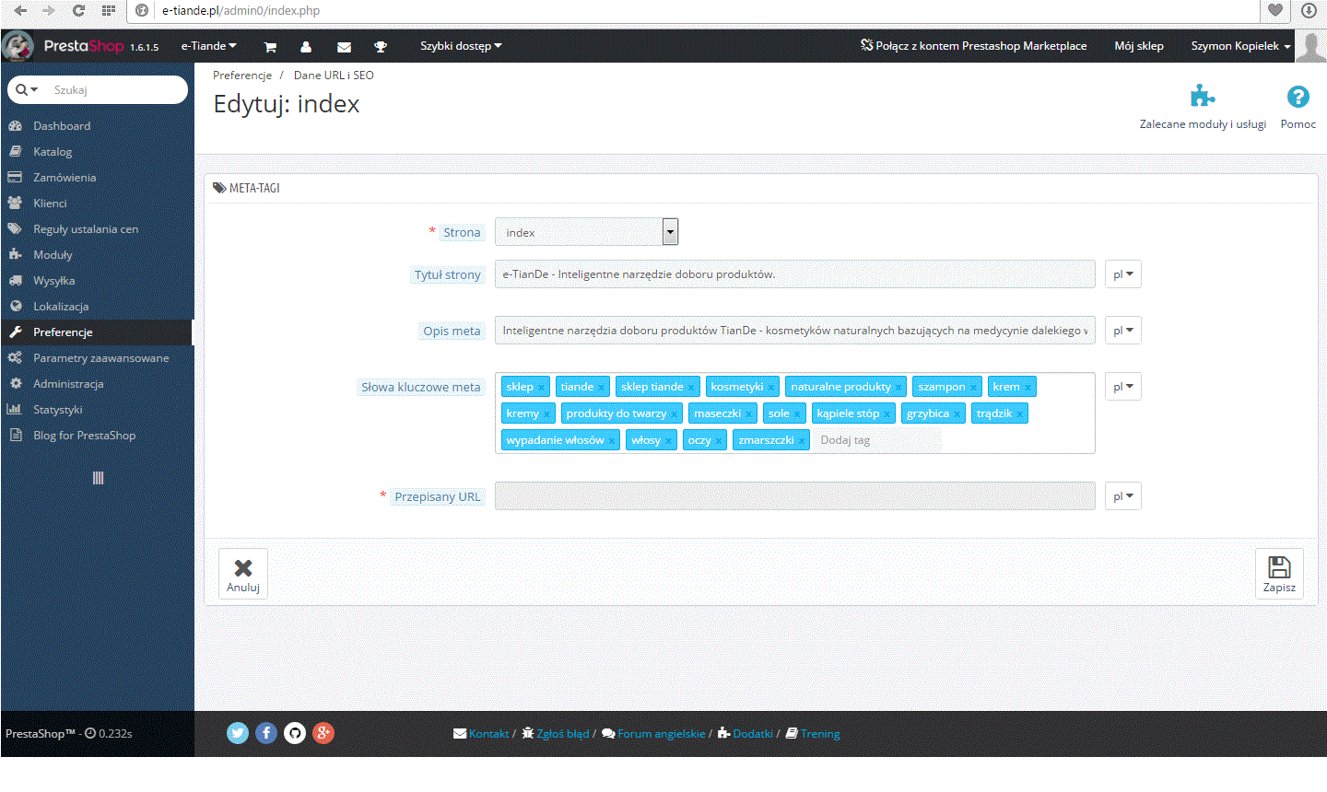Screen dimensions: 1327x792
Task: Click Połącz z kontem Prestashop Marketplace
Action: click(973, 46)
